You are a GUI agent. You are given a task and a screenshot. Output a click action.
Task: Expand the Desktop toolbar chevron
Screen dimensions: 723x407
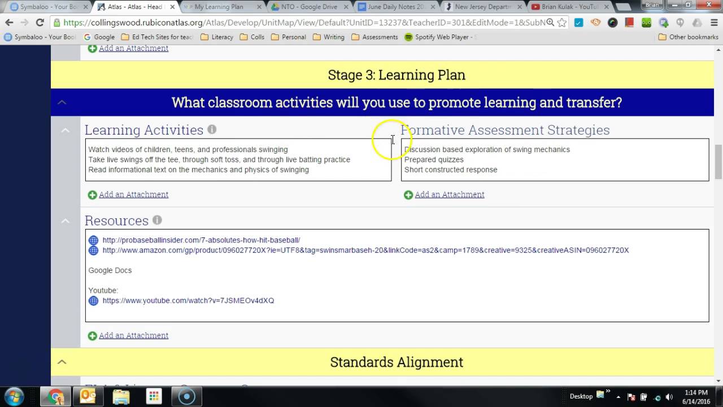(x=608, y=391)
